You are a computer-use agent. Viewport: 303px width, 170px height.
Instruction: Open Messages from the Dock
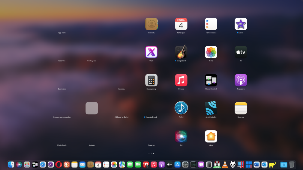click(x=130, y=164)
